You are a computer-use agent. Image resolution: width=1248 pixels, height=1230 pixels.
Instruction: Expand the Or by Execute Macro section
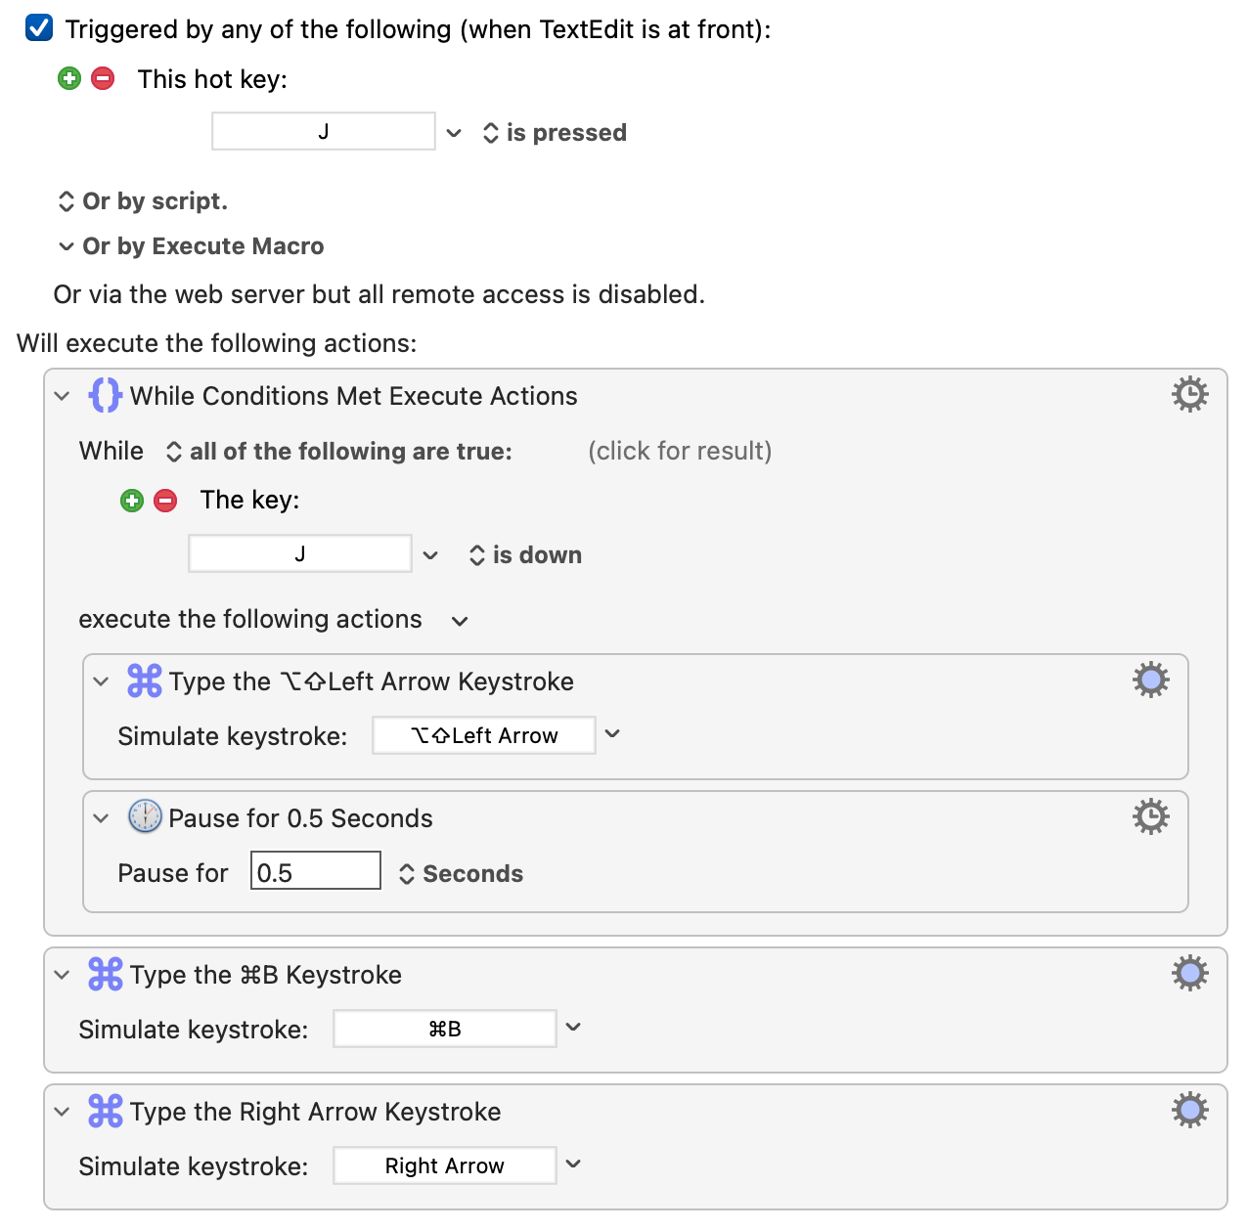pos(67,246)
